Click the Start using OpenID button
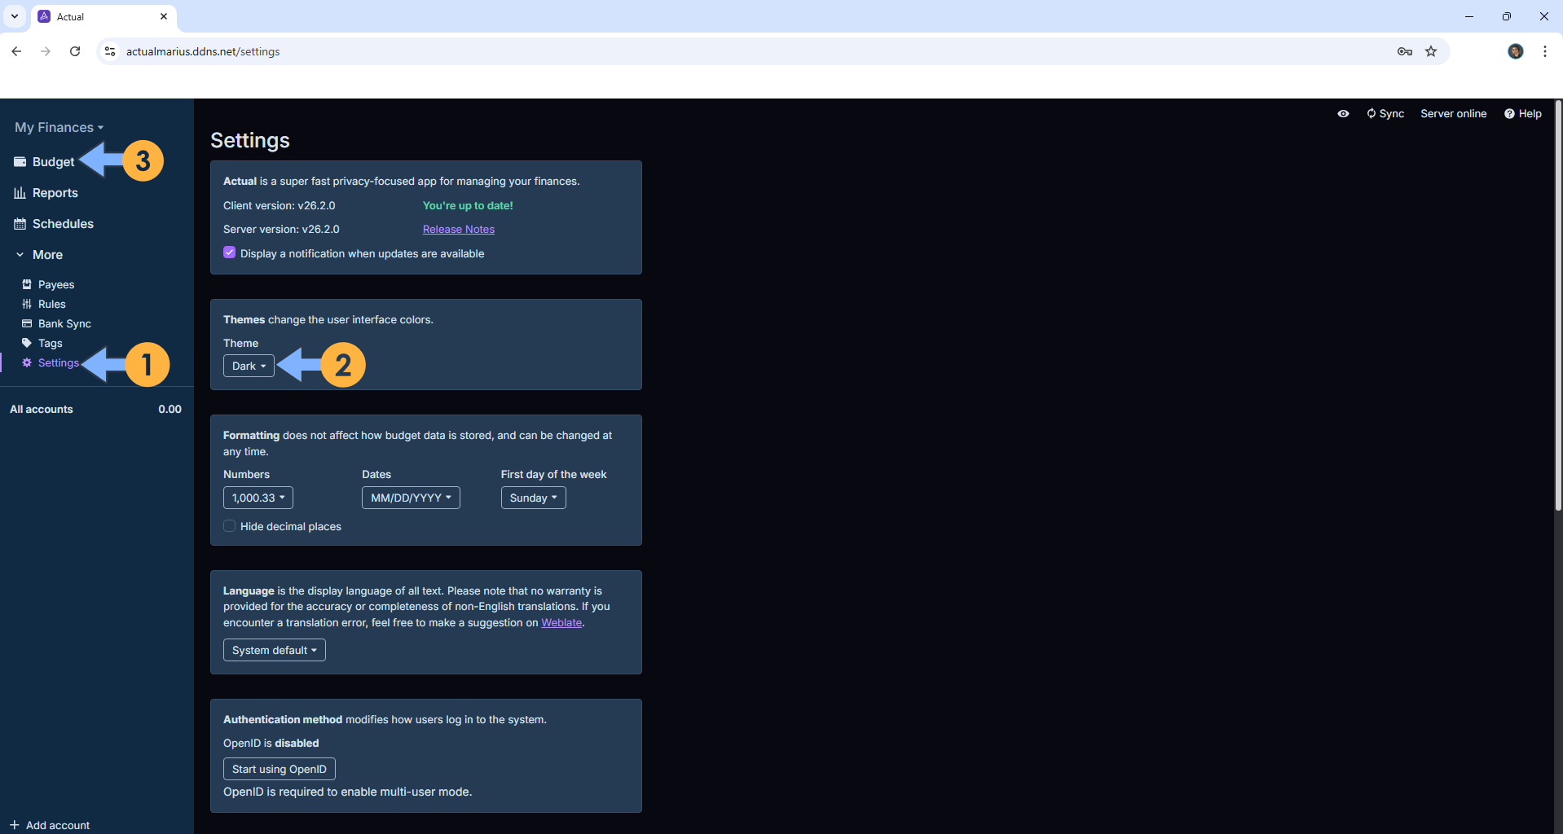The width and height of the screenshot is (1563, 834). [279, 769]
